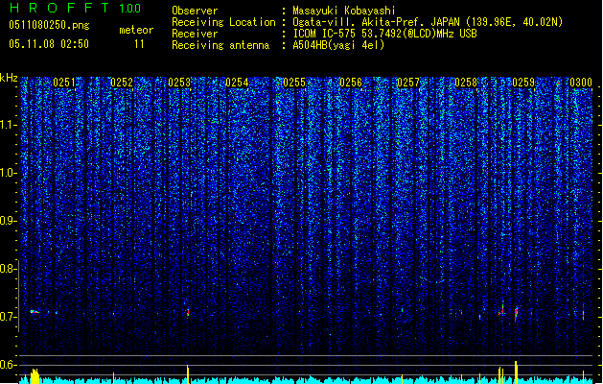This screenshot has width=603, height=384.
Task: Click the red meteor echo below the 0259 marker
Action: pyautogui.click(x=516, y=314)
